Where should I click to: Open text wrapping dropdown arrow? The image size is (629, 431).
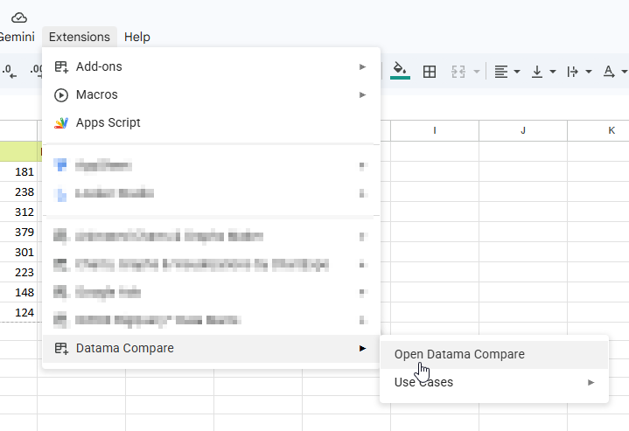pos(589,72)
